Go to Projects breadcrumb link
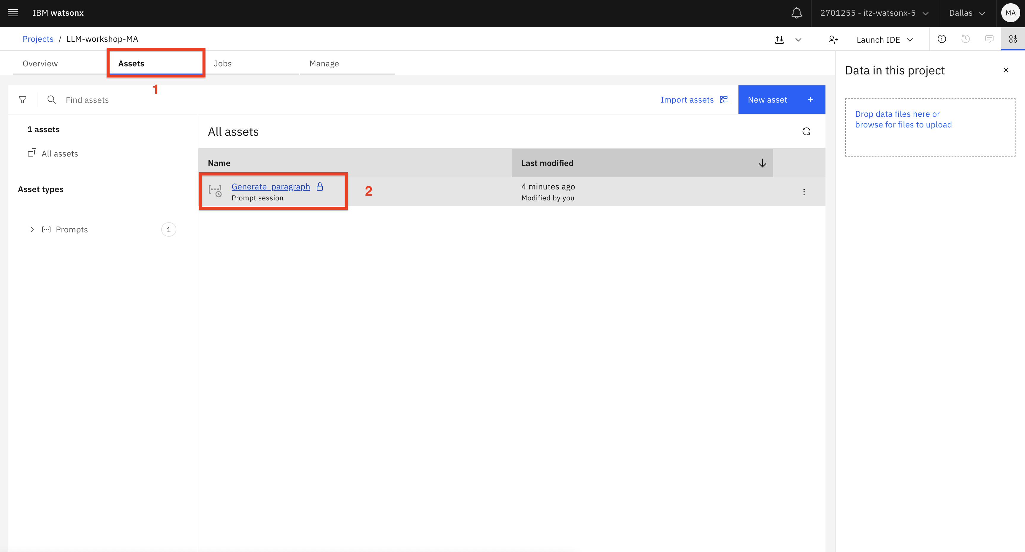 (38, 39)
